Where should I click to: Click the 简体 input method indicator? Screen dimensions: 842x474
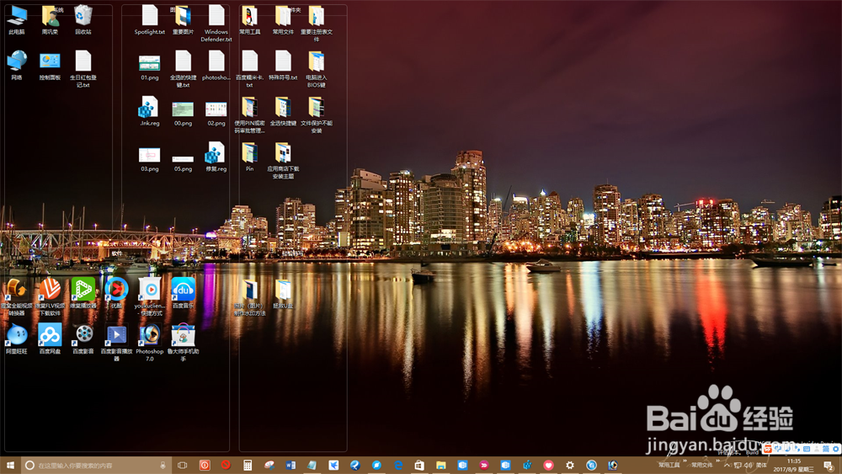coord(761,466)
